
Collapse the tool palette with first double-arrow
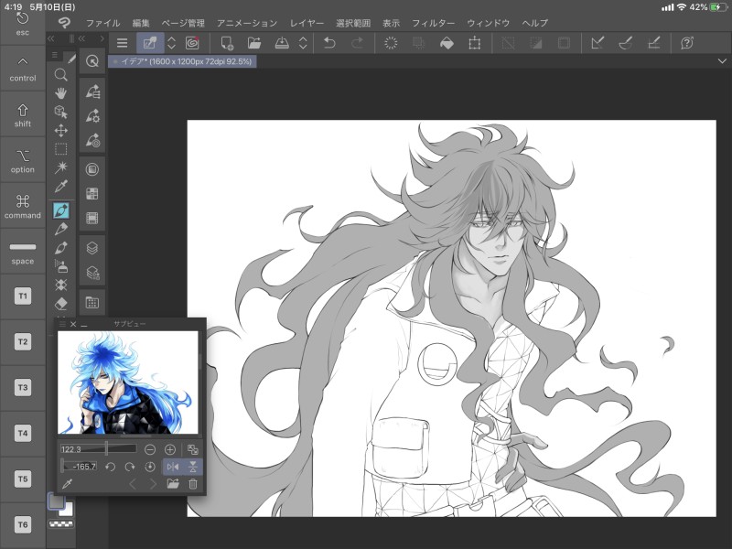(x=51, y=38)
